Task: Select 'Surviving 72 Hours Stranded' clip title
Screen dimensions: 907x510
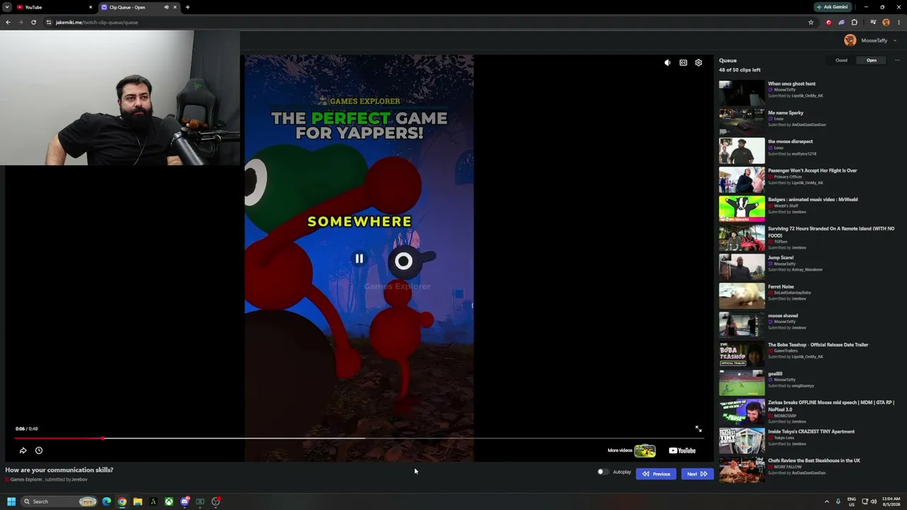Action: [x=831, y=232]
